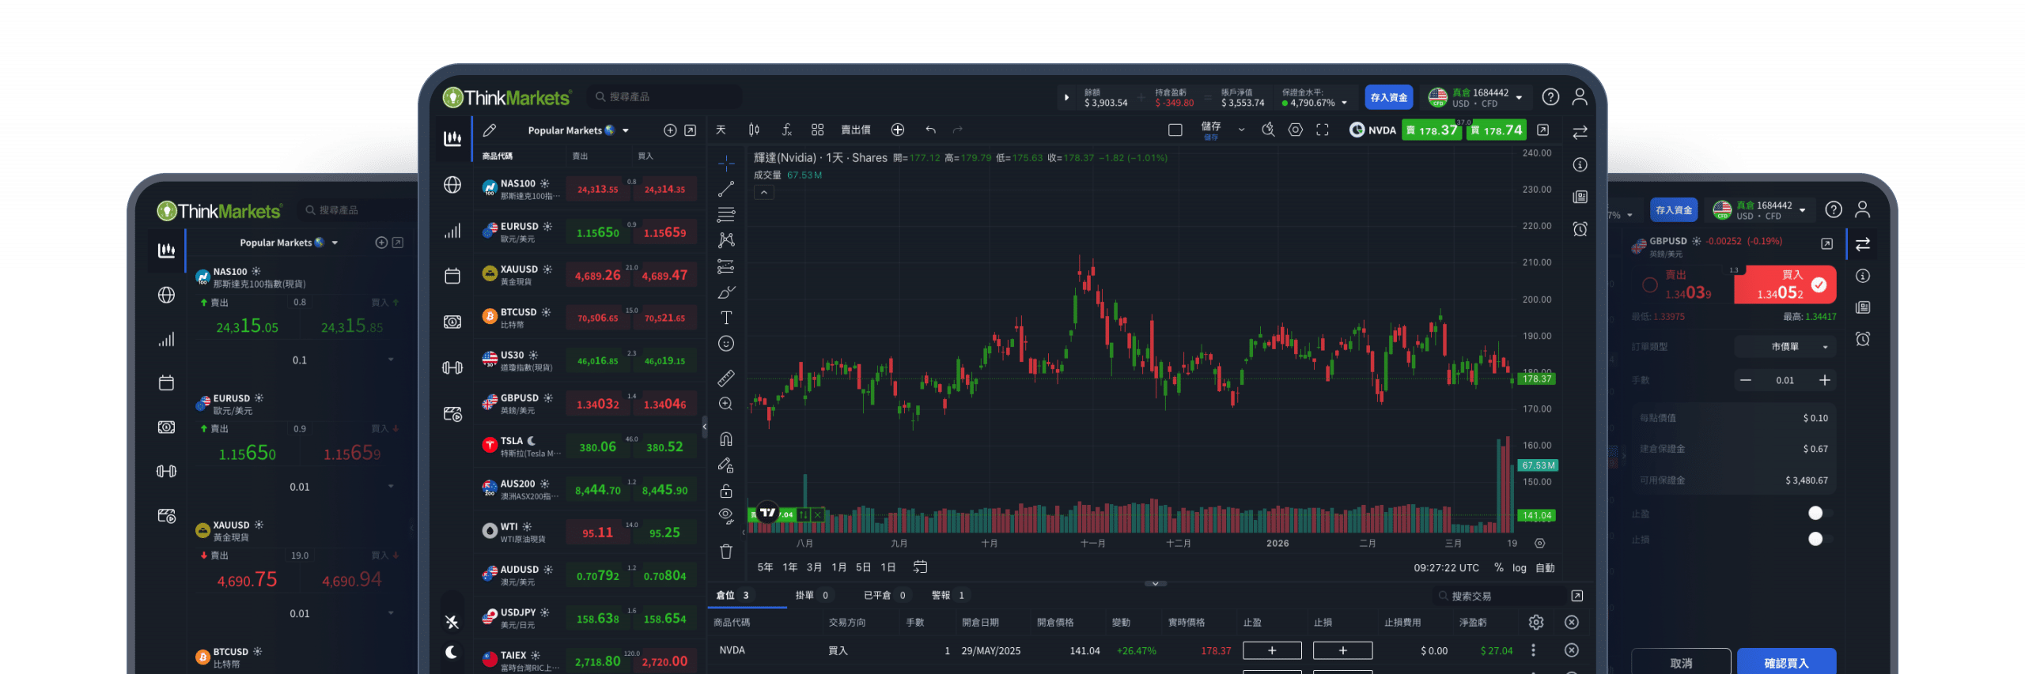
Task: Open the globe markets icon in center sidebar
Action: (452, 185)
